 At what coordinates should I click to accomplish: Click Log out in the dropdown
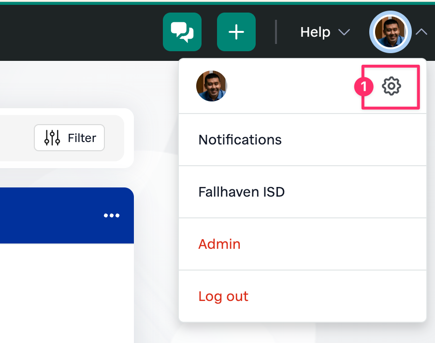pos(223,296)
